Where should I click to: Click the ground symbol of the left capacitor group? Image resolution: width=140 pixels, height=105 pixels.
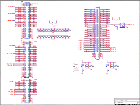coord(91,70)
